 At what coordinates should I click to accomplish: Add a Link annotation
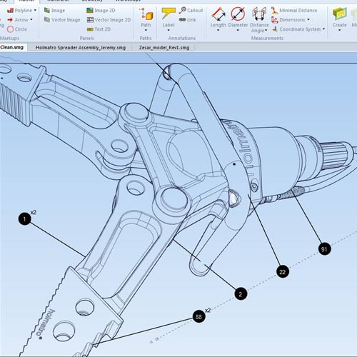188,20
